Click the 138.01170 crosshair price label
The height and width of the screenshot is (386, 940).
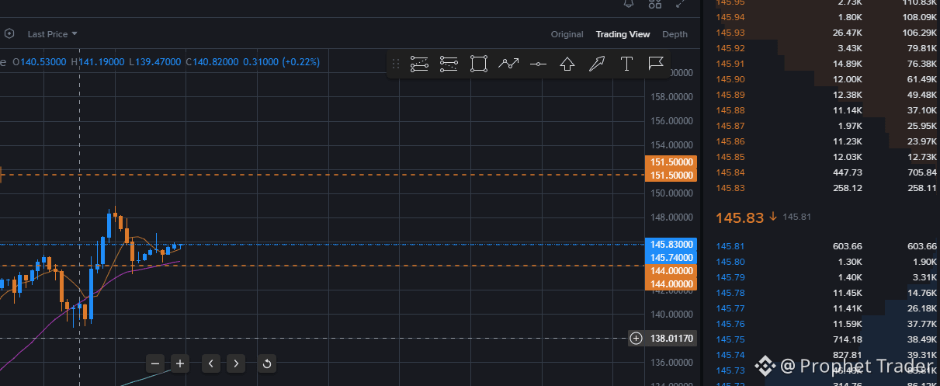point(672,338)
